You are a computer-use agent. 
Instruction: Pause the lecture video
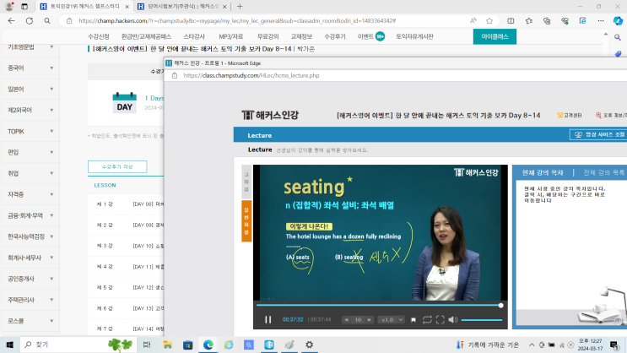(x=268, y=319)
